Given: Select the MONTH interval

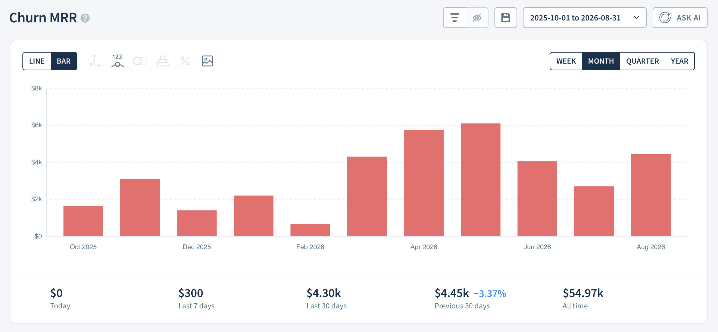Looking at the screenshot, I should [601, 61].
